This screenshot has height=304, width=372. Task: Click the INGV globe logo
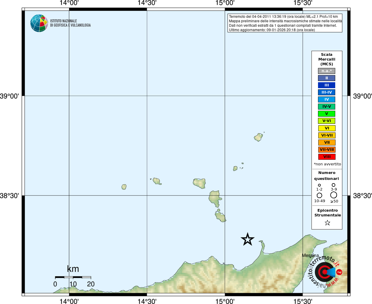point(39,23)
